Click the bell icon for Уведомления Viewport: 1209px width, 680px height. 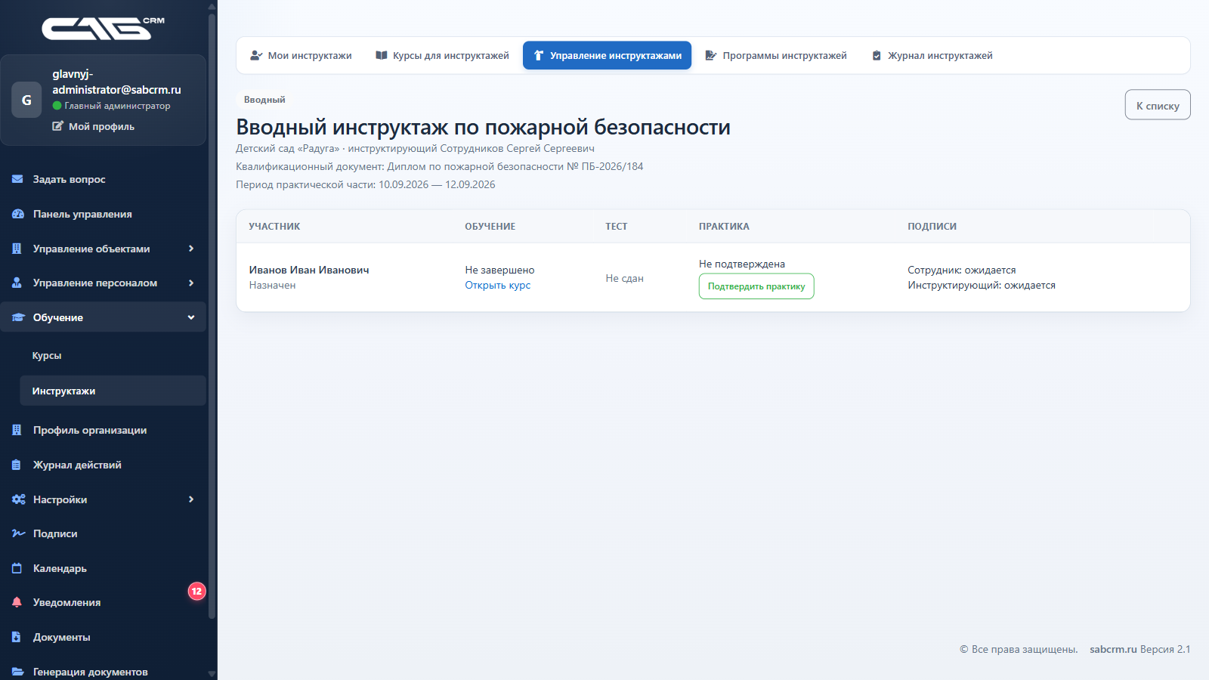pos(17,602)
